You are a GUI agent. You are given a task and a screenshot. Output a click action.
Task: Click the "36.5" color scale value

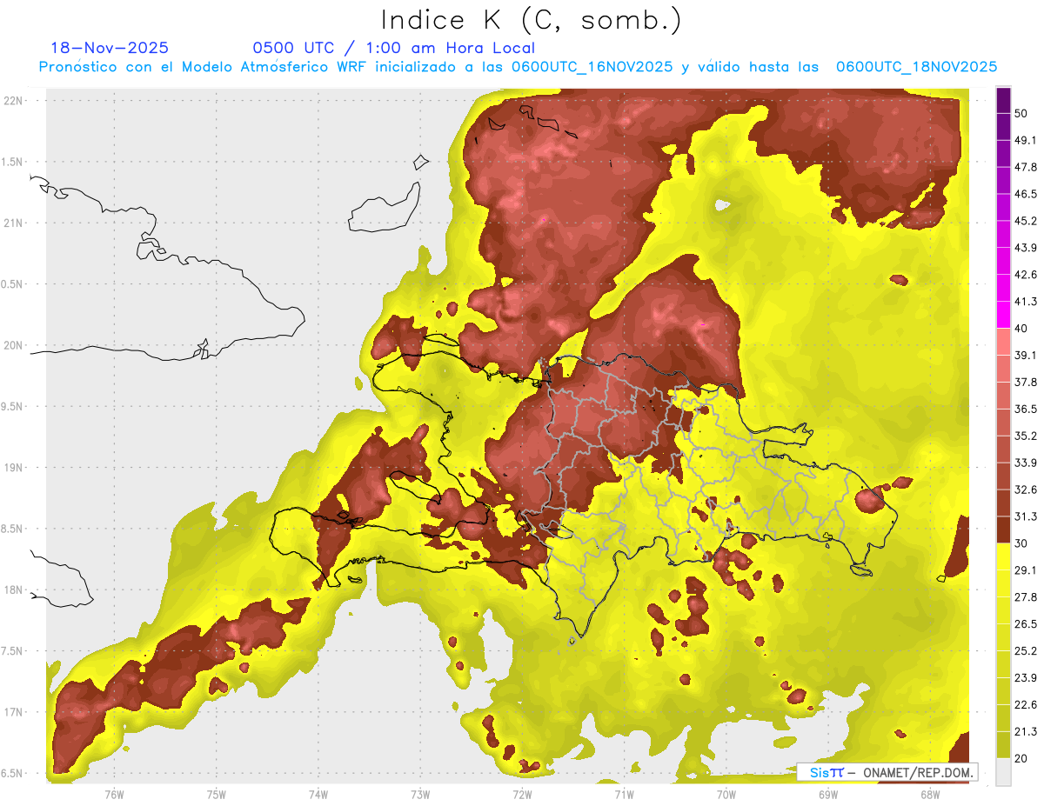[1026, 409]
